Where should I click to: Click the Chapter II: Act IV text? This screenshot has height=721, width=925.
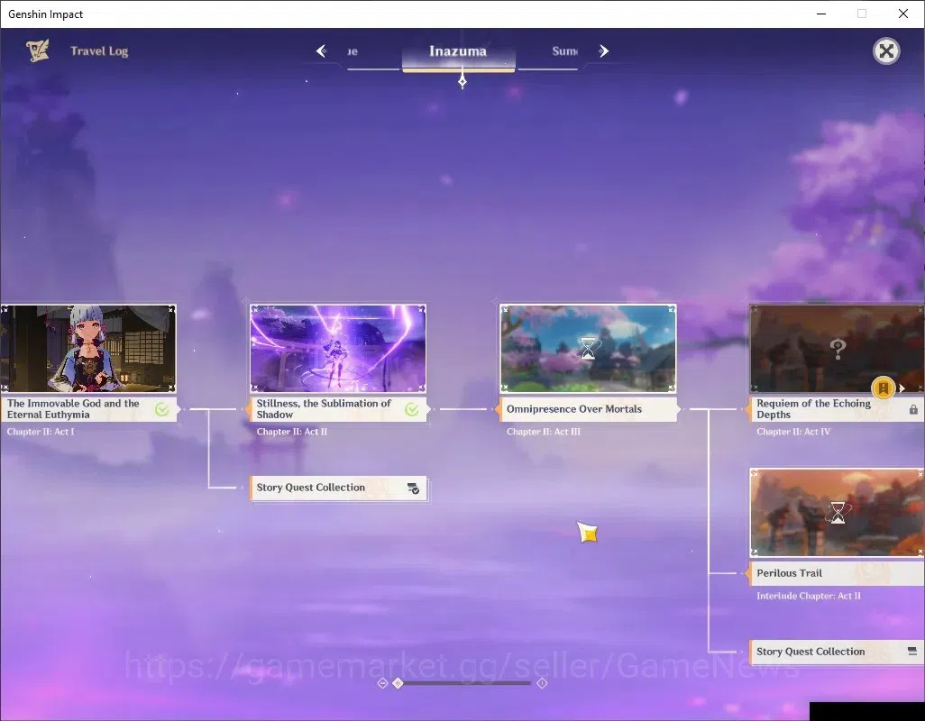(793, 432)
